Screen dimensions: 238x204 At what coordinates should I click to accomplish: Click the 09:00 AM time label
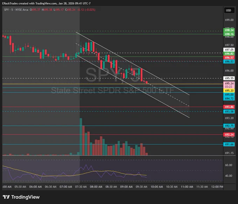pyautogui.click(x=126, y=187)
